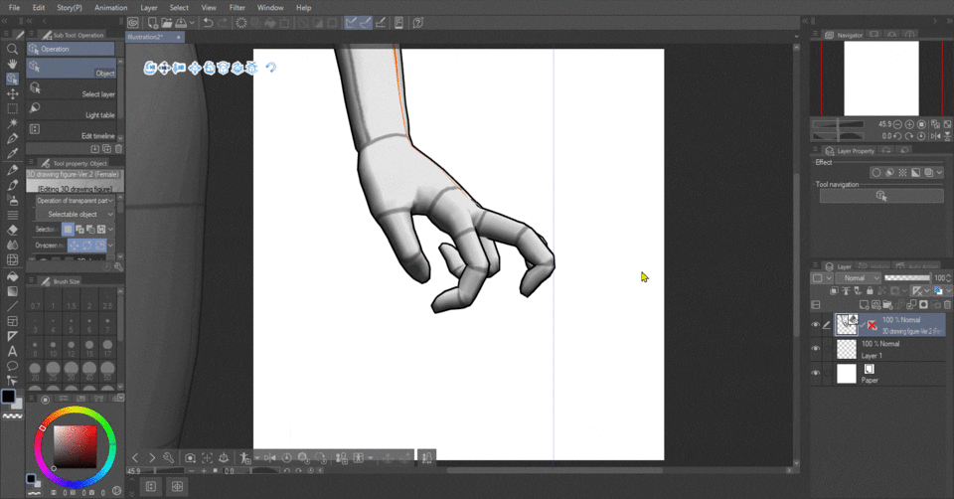Image resolution: width=954 pixels, height=499 pixels.
Task: Open Operation of transparent part dropdown
Action: tap(76, 200)
